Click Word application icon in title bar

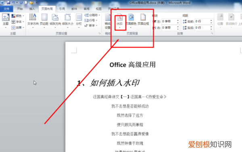point(2,3)
